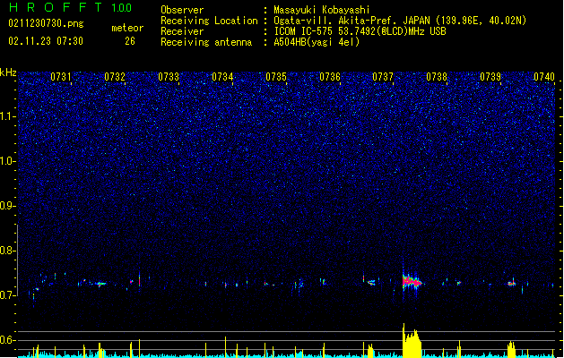The height and width of the screenshot is (358, 564).
Task: Select the 0735 time marker
Action: pyautogui.click(x=276, y=77)
